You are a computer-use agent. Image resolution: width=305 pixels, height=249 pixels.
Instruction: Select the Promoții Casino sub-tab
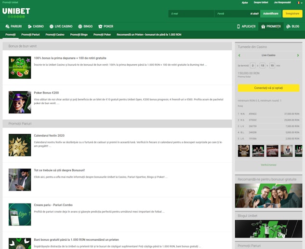pyautogui.click(x=55, y=35)
